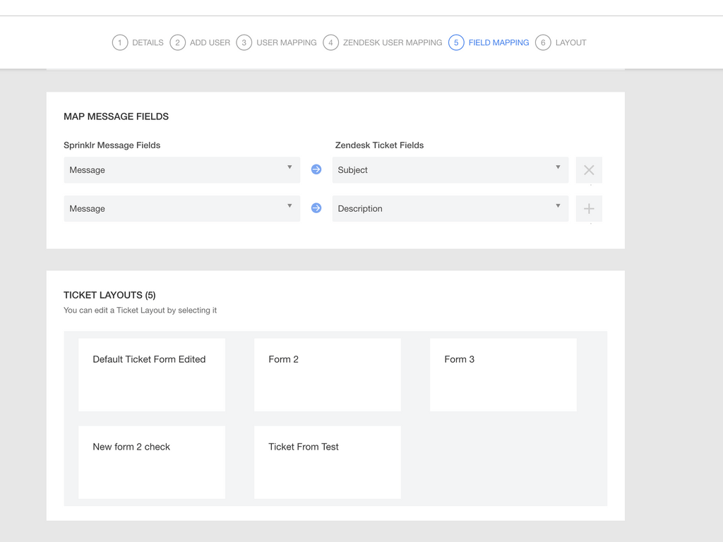
Task: Expand the Subject Zendesk ticket field dropdown
Action: 450,170
